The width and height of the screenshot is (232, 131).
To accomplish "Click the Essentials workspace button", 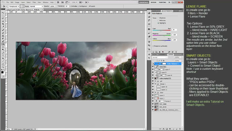I will coord(144,3).
